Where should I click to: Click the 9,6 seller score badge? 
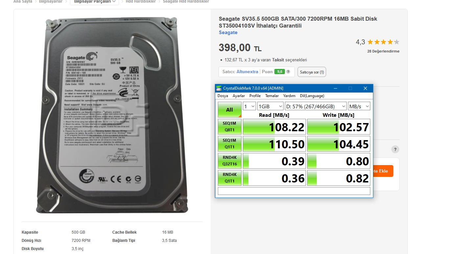pyautogui.click(x=280, y=72)
